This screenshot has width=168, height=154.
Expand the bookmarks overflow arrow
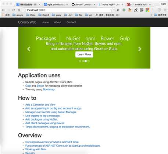pyautogui.click(x=151, y=15)
